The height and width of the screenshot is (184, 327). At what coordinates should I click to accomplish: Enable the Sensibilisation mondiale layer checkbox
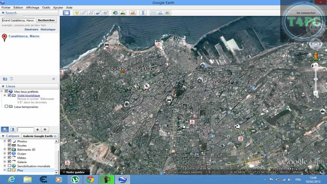click(9, 166)
